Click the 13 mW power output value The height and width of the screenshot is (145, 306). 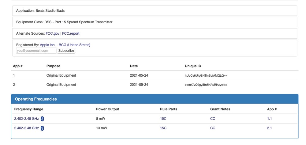[102, 128]
